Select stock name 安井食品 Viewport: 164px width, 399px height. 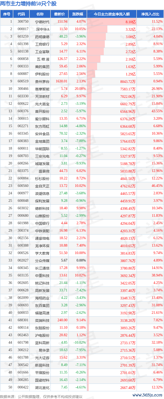pyautogui.click(x=42, y=134)
